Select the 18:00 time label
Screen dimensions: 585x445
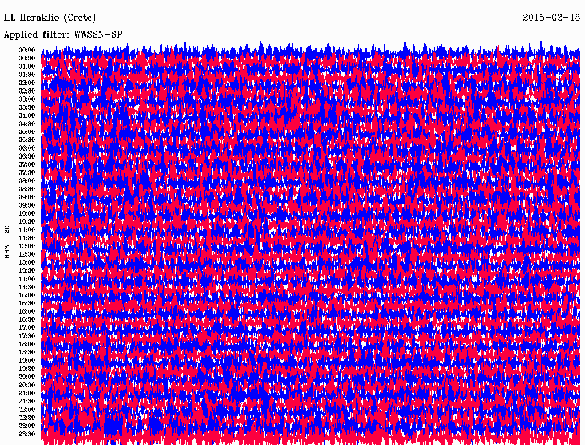tap(26, 345)
